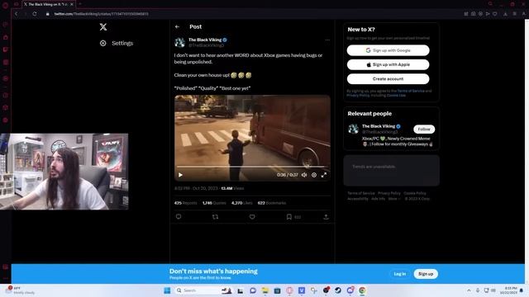Click the repost arrows icon
The image size is (529, 297).
pos(215,217)
